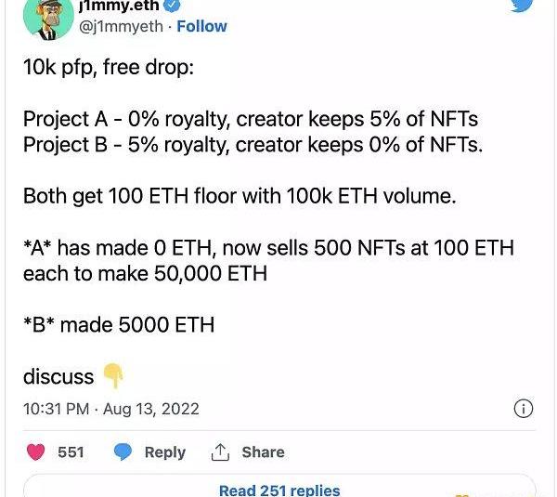Open the tweet info circle icon
Screen dimensions: 557x497
click(x=524, y=409)
